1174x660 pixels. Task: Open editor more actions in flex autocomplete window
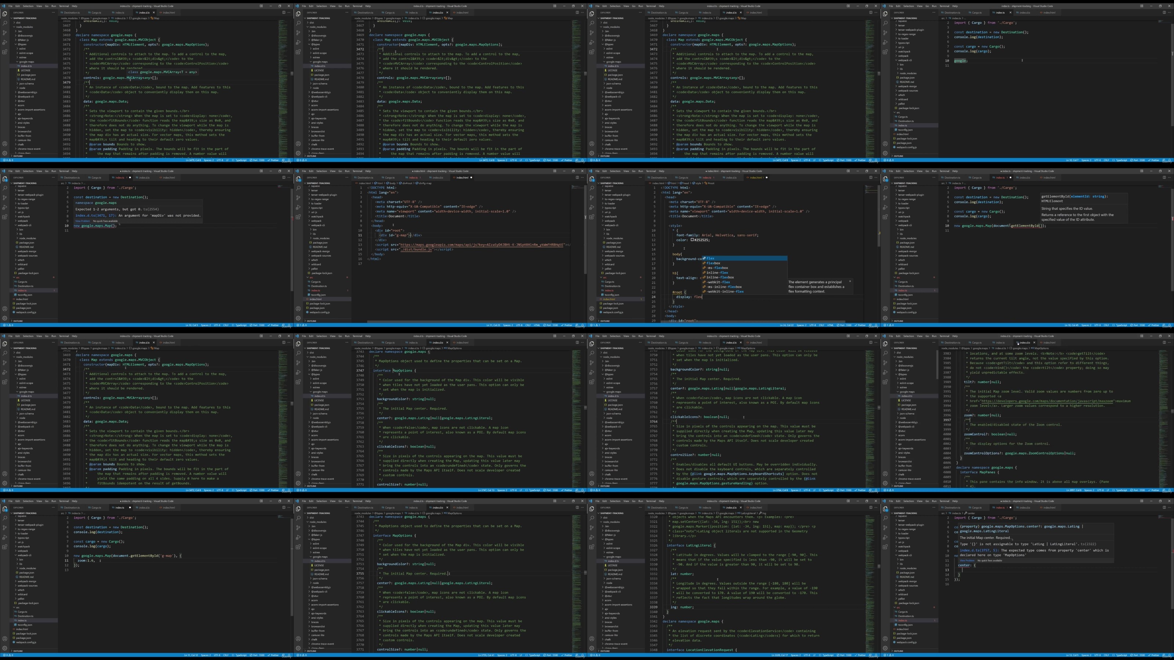point(875,177)
